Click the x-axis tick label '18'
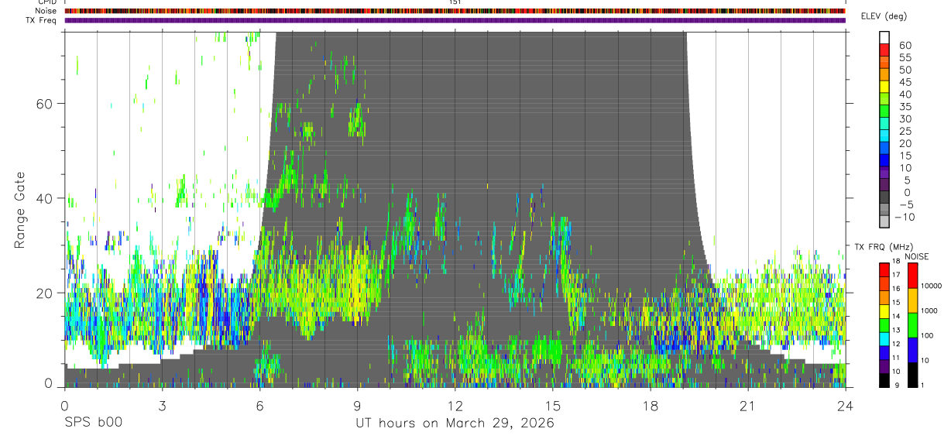Screen dimensions: 951x439 click(x=651, y=405)
